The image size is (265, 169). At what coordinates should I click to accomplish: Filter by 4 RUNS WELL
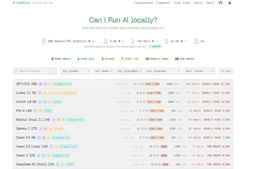pyautogui.click(x=86, y=59)
